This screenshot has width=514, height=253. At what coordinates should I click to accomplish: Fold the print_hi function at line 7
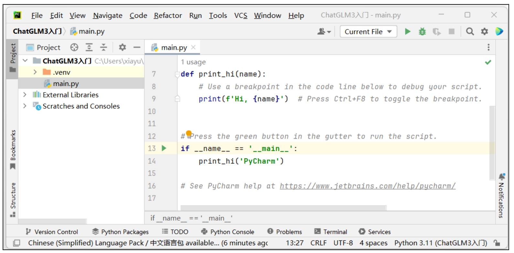click(x=177, y=74)
